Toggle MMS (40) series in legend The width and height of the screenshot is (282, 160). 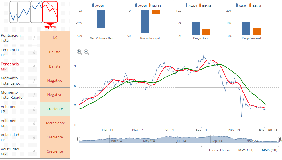tap(267, 150)
